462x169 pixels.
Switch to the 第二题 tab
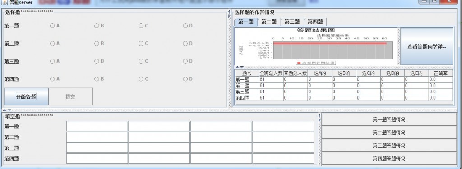(269, 22)
